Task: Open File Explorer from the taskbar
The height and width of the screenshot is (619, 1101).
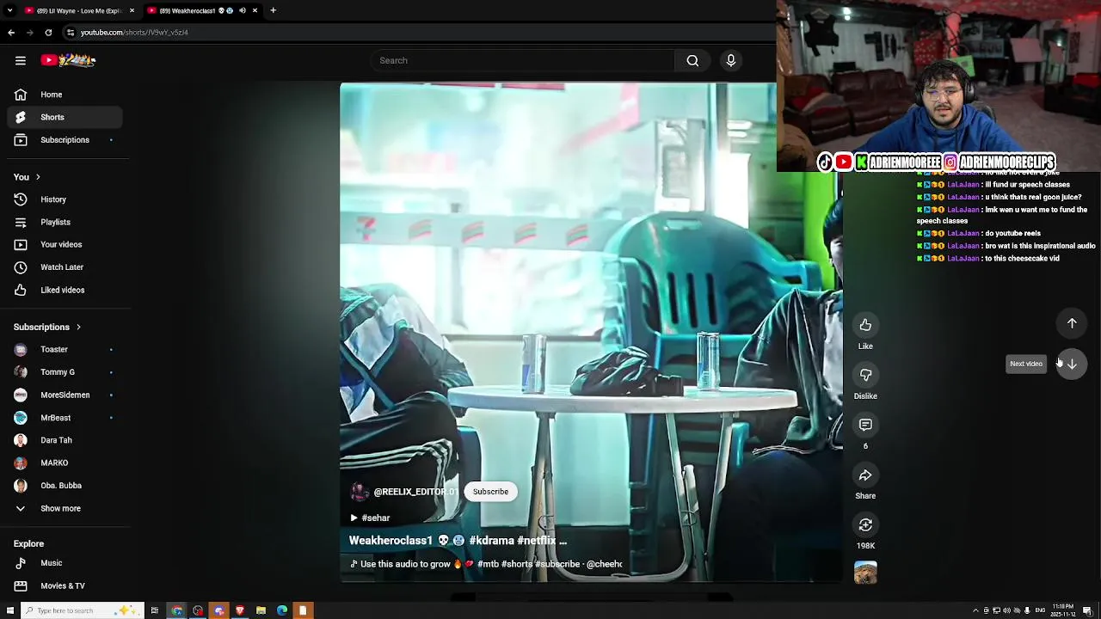Action: (x=261, y=610)
